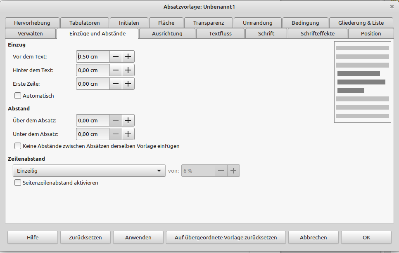Confirm changes with the OK button
Image resolution: width=399 pixels, height=253 pixels.
366,237
